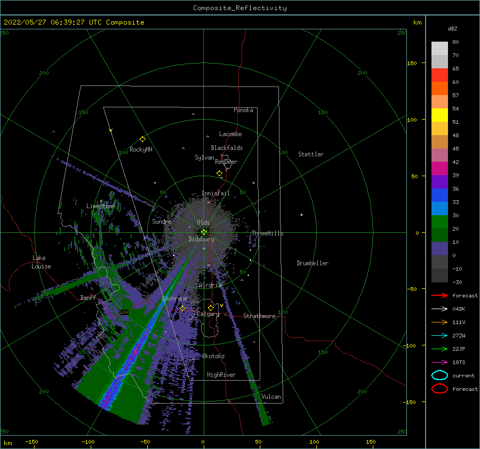Click the Didsbury label
The height and width of the screenshot is (449, 480).
(201, 239)
